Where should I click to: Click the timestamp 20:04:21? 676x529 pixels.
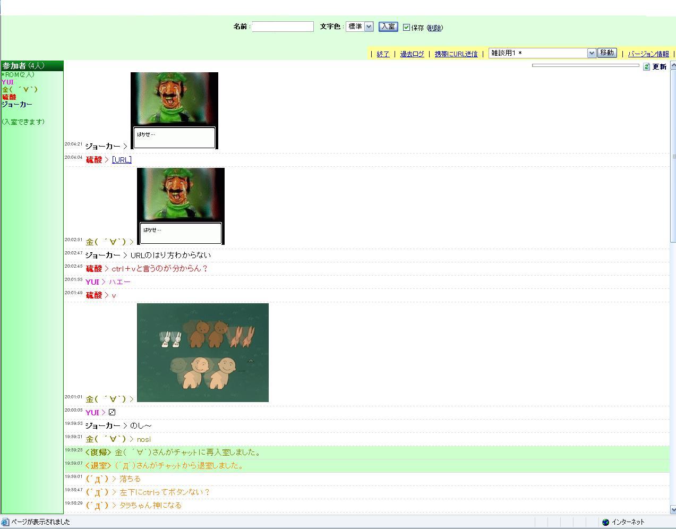(74, 144)
